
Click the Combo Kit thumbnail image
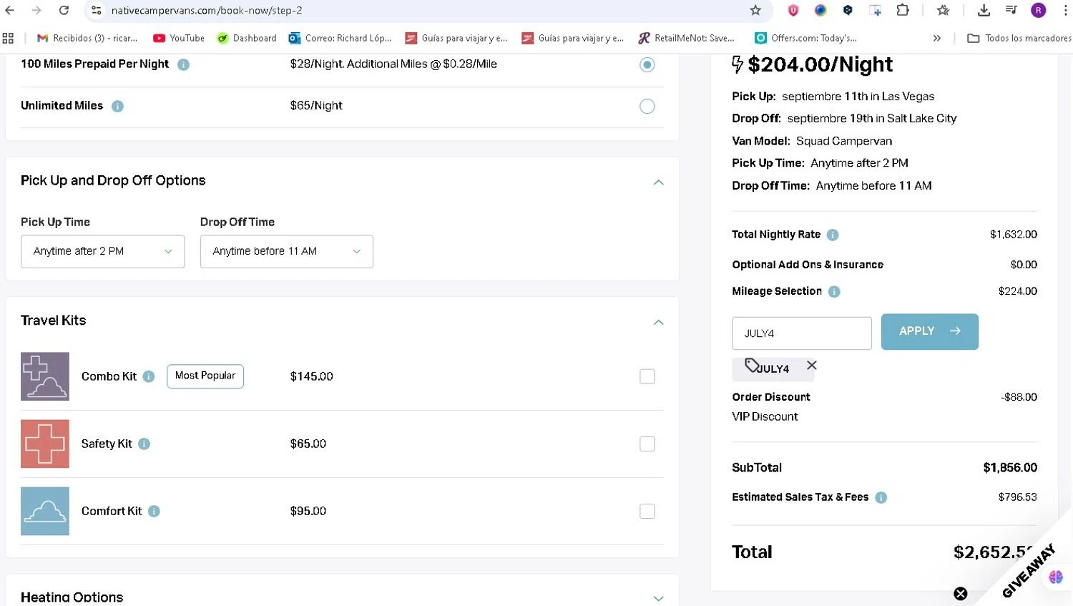pos(45,376)
